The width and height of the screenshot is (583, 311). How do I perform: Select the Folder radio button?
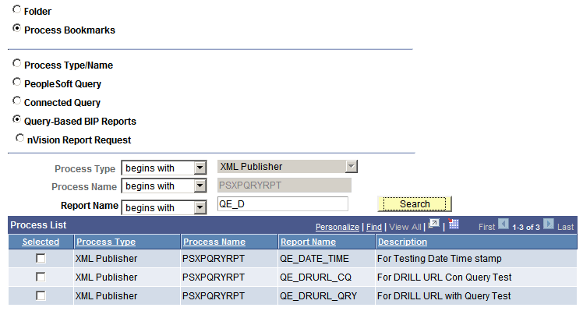(16, 9)
